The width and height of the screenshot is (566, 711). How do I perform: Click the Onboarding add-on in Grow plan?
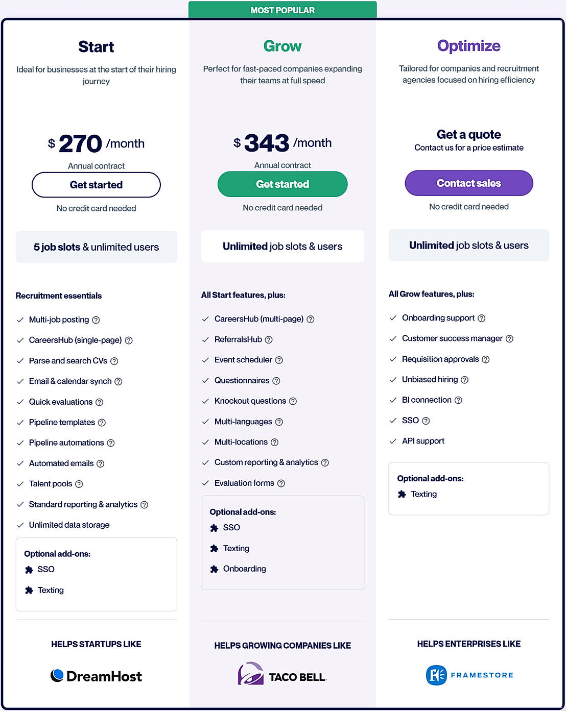click(244, 569)
